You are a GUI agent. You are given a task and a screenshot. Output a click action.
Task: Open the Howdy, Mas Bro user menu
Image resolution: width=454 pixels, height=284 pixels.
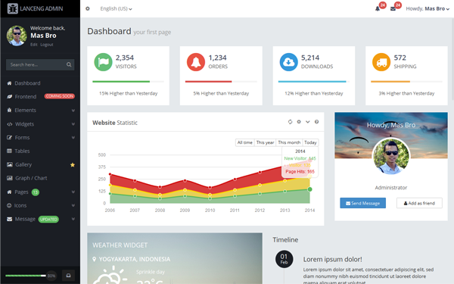(x=428, y=8)
